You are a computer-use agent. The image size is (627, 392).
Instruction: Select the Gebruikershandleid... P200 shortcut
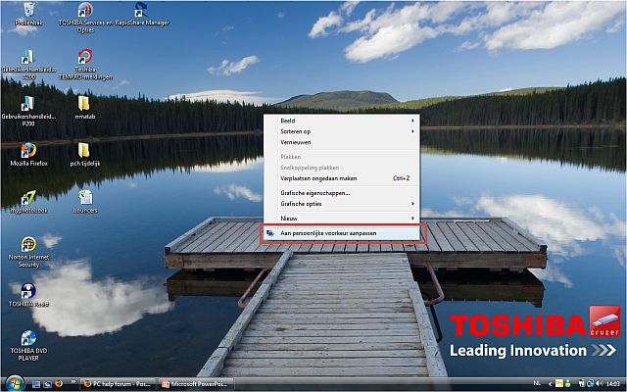click(28, 111)
